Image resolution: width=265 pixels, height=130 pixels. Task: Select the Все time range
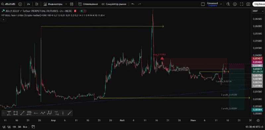[25, 127]
